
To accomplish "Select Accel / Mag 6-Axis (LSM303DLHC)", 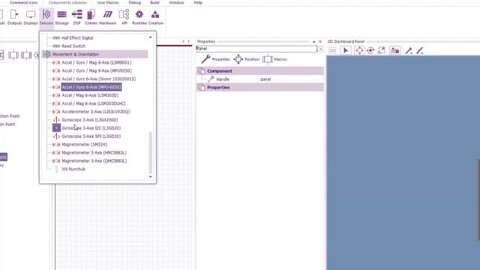I will click(x=93, y=103).
